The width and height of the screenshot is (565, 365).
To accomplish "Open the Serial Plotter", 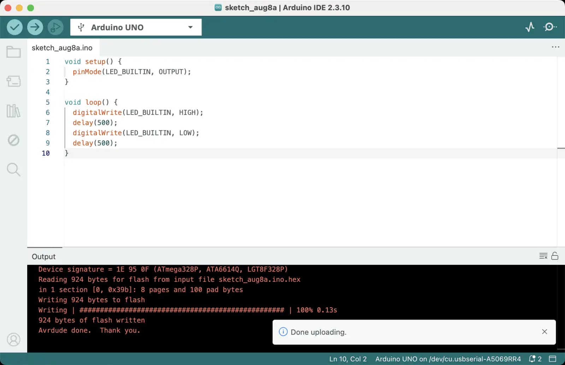I will click(x=530, y=27).
